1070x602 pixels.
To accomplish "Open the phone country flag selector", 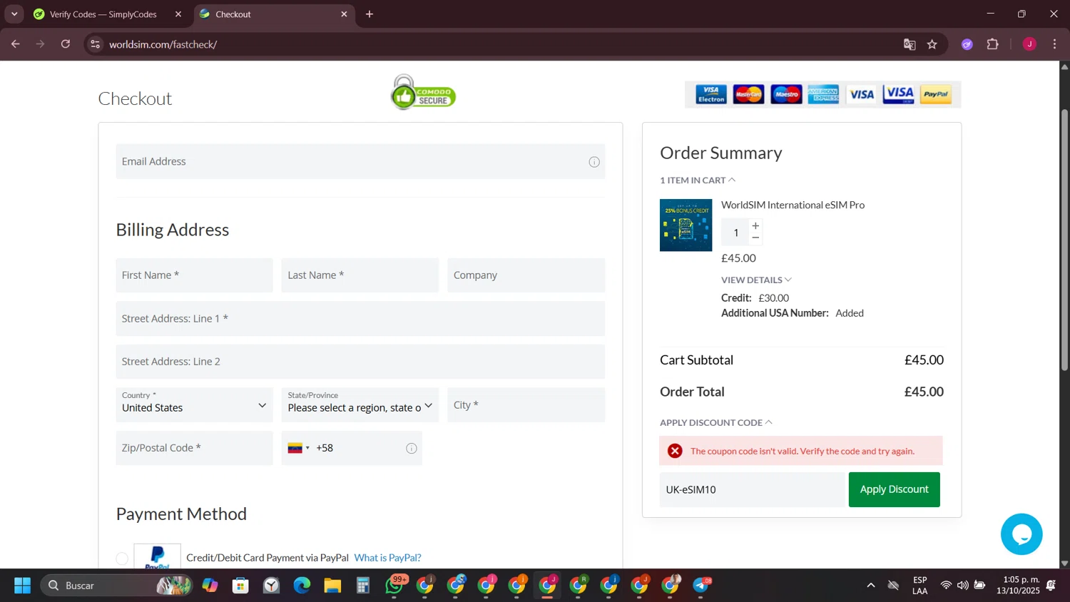I will pos(298,448).
